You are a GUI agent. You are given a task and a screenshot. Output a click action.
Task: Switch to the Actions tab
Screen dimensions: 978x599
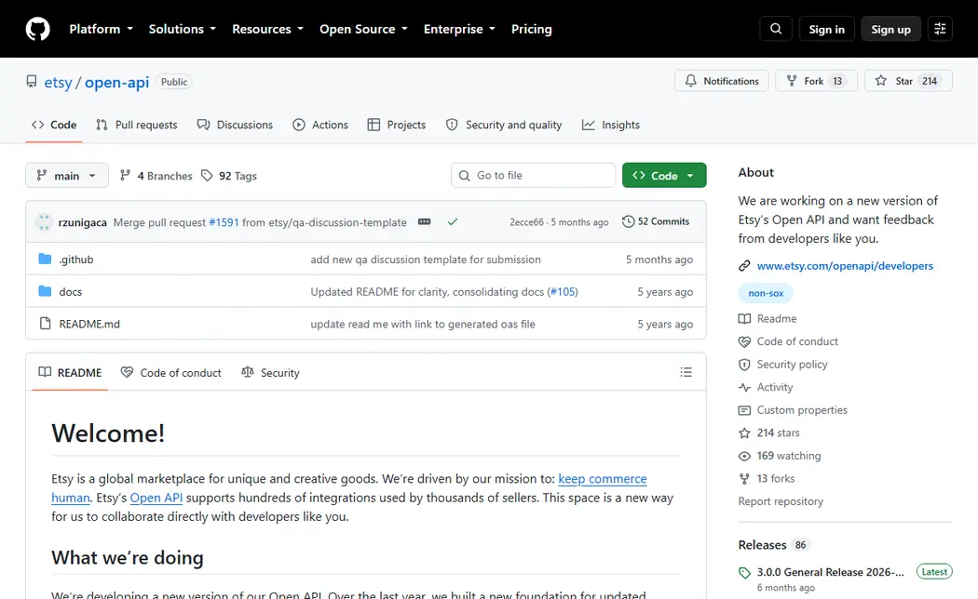pyautogui.click(x=320, y=125)
